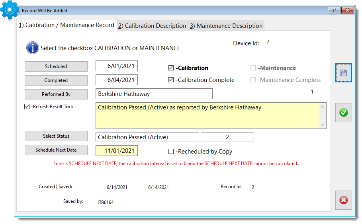
Task: Uncheck the -Refresh Result Text checkbox
Action: tap(27, 106)
